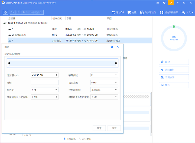Screen dimensions: 195x143
Task: Open the file system NTFS dropdown
Action: point(104,82)
